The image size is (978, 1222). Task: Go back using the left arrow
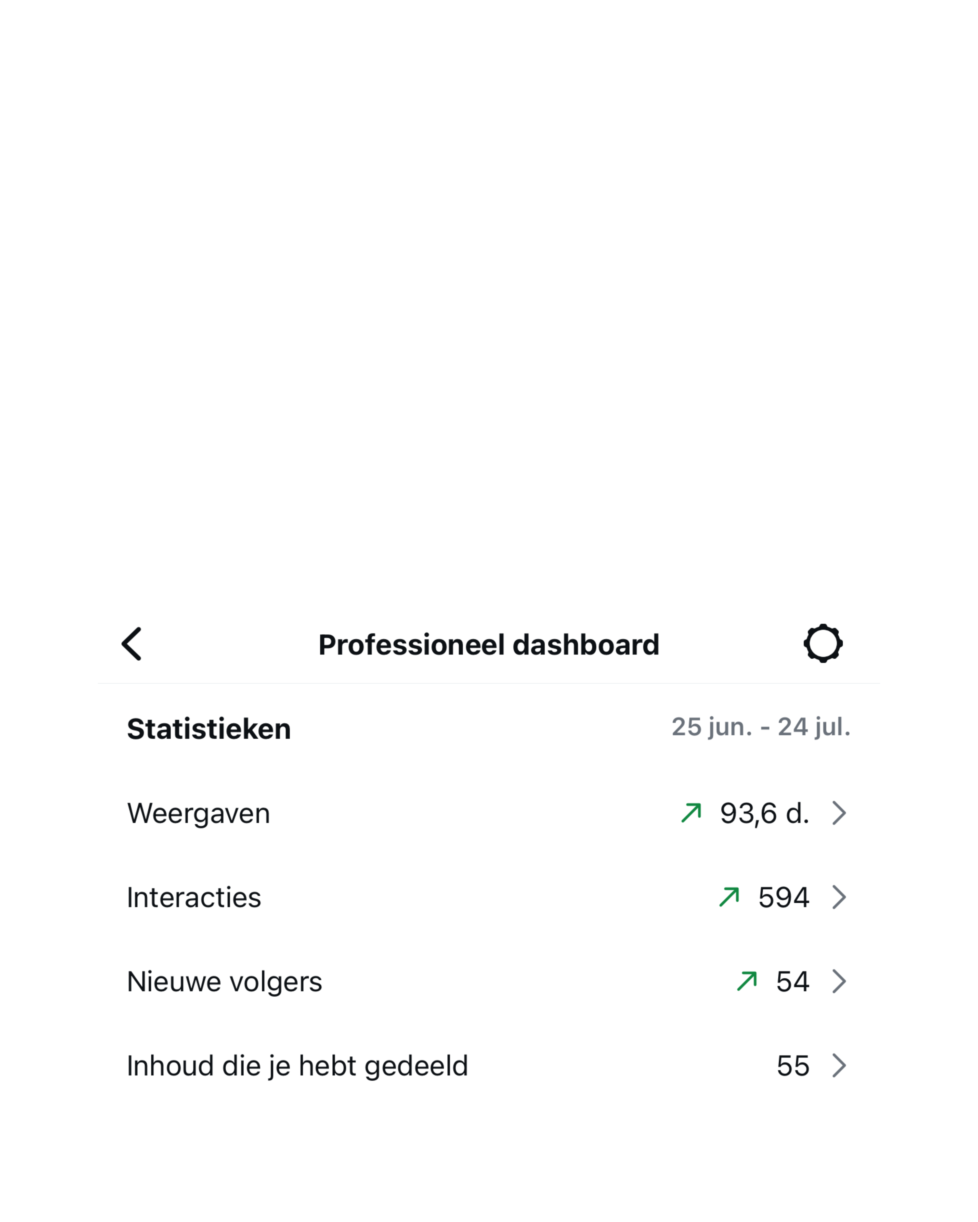click(132, 644)
